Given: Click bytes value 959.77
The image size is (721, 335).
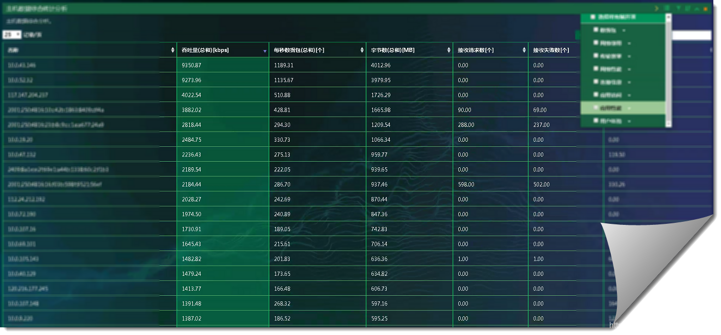Looking at the screenshot, I should tap(379, 154).
